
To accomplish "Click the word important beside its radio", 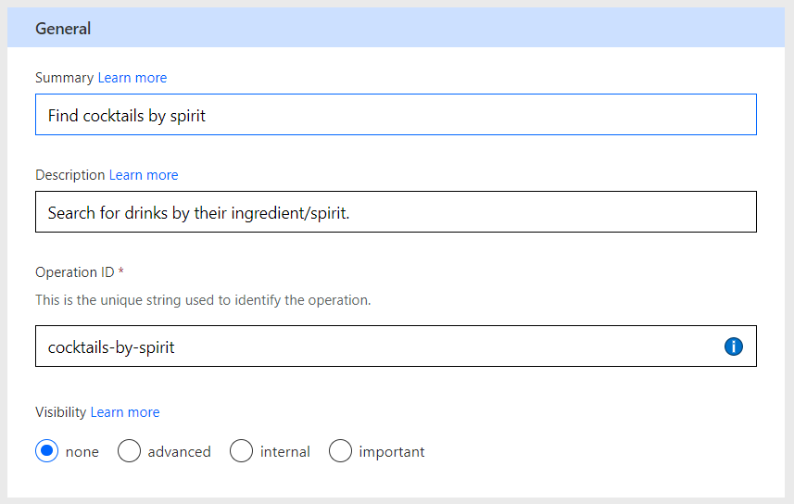I will [392, 451].
